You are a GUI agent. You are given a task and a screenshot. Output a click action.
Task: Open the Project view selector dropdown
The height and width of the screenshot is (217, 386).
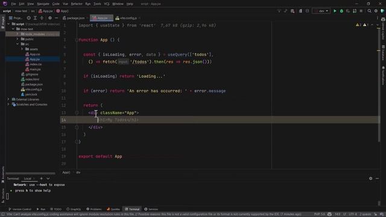(15, 18)
